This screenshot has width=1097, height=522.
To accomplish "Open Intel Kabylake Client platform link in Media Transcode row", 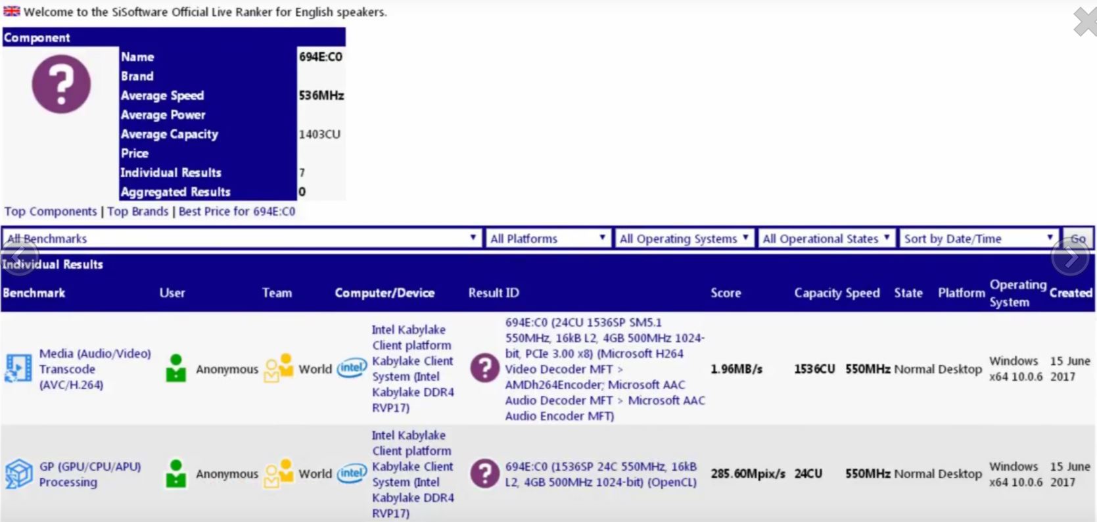I will (413, 369).
